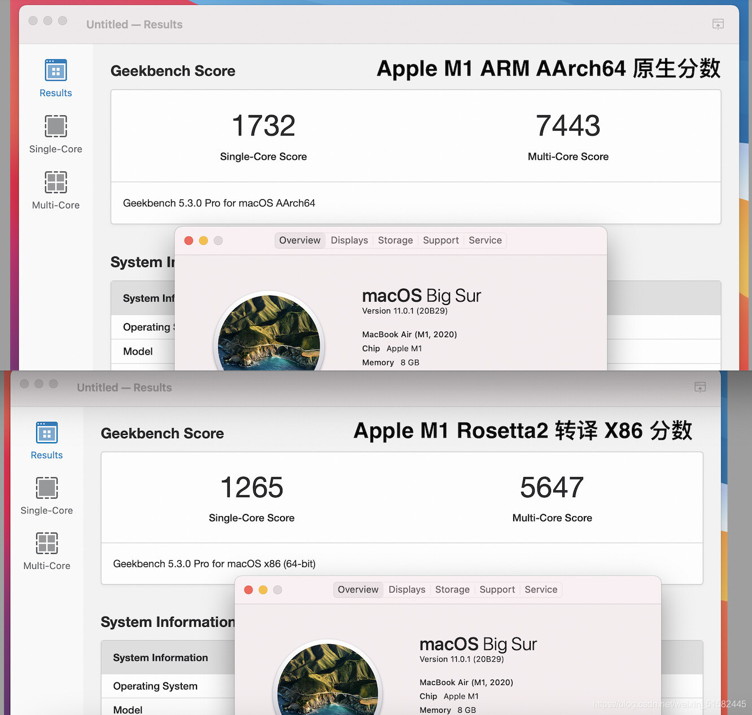This screenshot has height=715, width=752.
Task: Click 'Geekbench 5.3.0 Pro for macOS x86 (64-bit)' text
Action: tap(215, 564)
